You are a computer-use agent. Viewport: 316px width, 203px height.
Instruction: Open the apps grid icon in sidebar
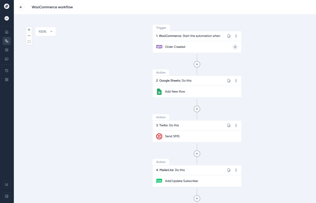[7, 80]
